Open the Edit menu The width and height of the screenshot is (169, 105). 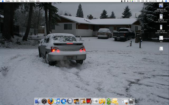point(17,1)
